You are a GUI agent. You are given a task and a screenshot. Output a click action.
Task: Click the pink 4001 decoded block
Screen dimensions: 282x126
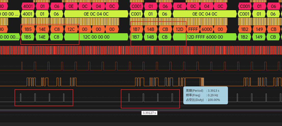click(28, 6)
